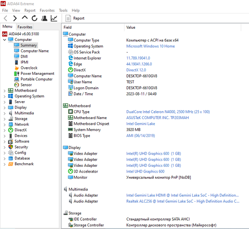The width and height of the screenshot is (249, 229).
Task: Refresh the page with the circular arrow icon
Action: (x=34, y=18)
